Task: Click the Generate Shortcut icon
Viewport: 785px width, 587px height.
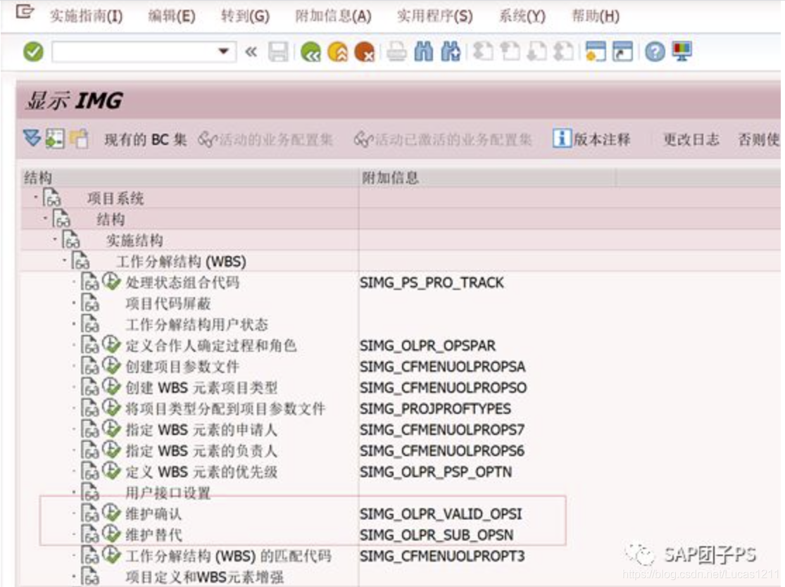Action: [x=623, y=51]
